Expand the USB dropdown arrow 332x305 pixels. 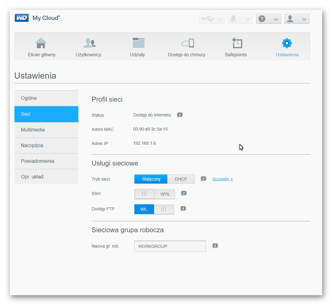[x=219, y=20]
